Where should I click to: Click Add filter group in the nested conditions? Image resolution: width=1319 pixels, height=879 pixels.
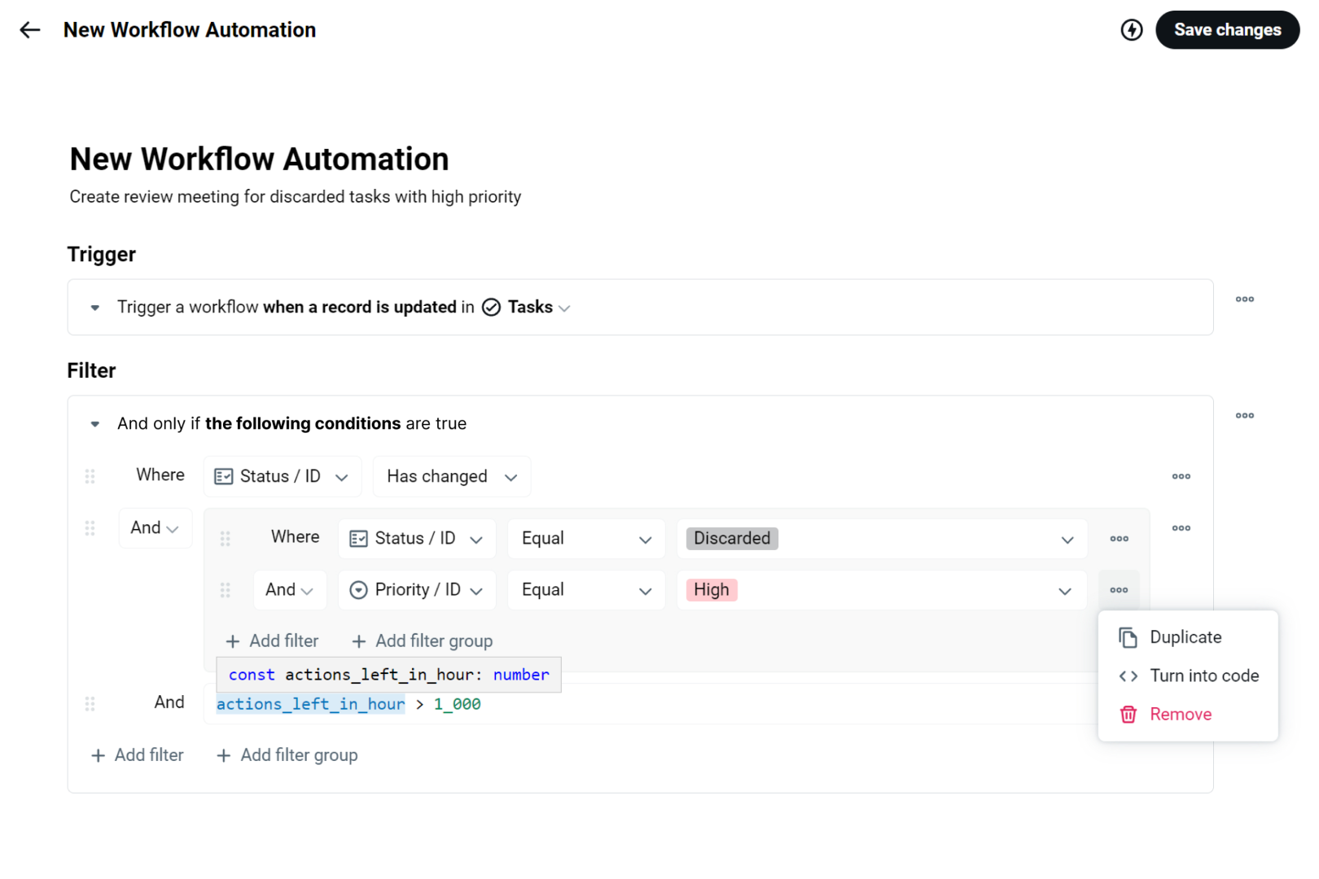click(x=421, y=641)
